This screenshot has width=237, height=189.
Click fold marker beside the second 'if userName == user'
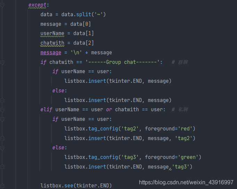(x=2, y=119)
